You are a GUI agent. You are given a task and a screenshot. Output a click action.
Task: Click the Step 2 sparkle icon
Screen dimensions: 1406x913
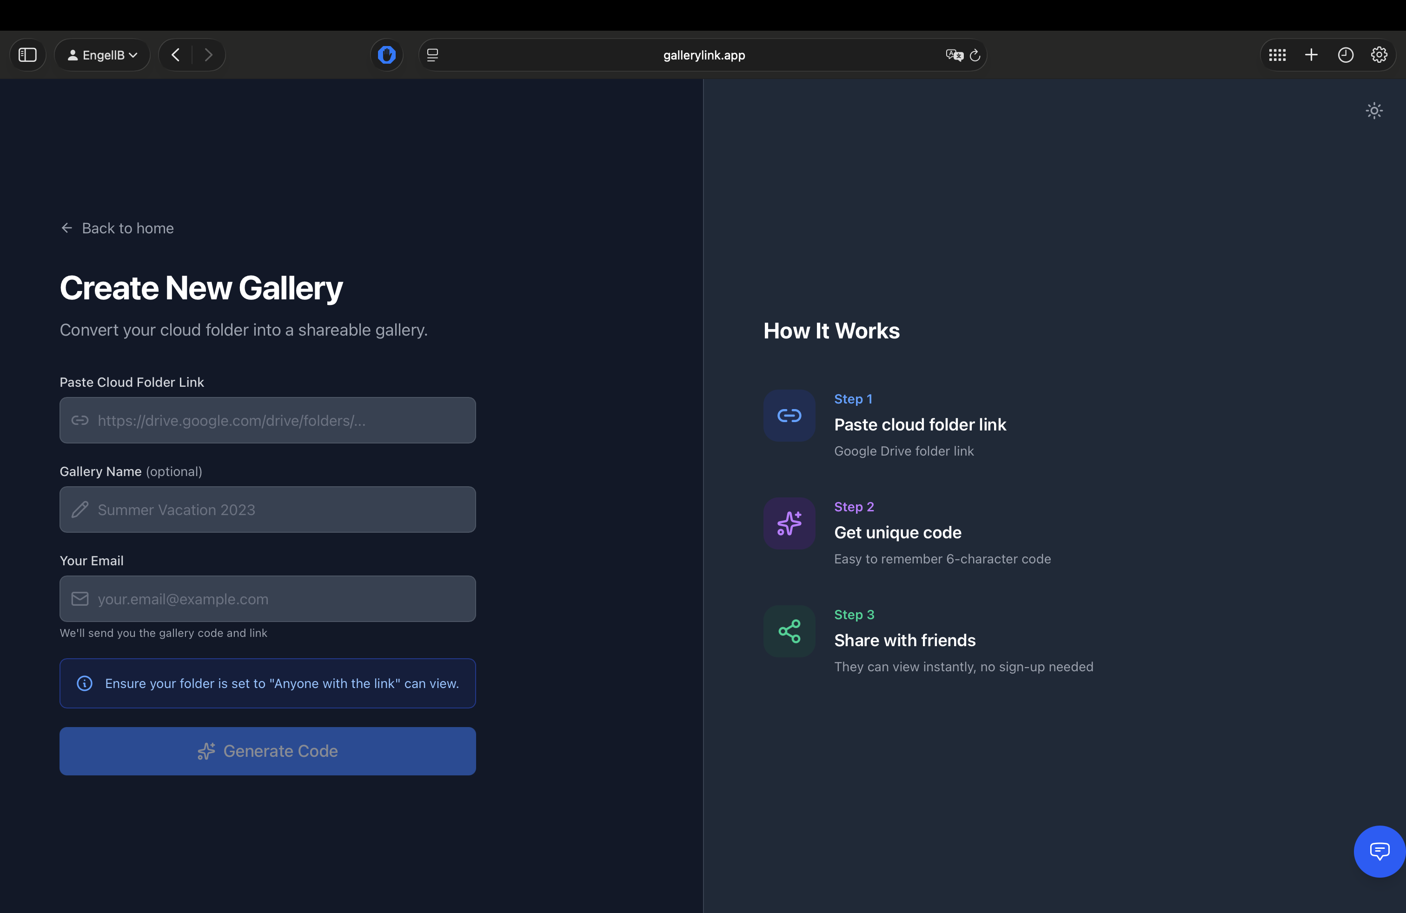pos(789,523)
